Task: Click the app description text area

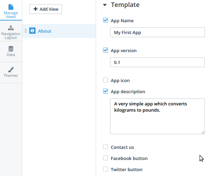Action: pos(157,117)
